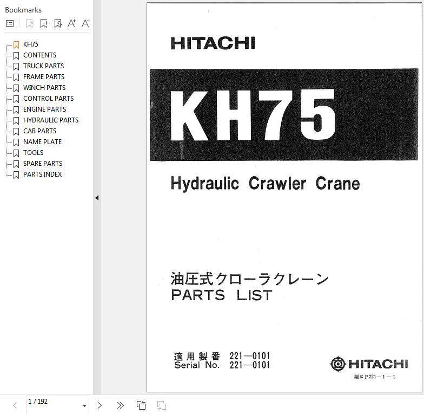
Task: Click the HITACHI logo at page bottom
Action: coord(369,364)
